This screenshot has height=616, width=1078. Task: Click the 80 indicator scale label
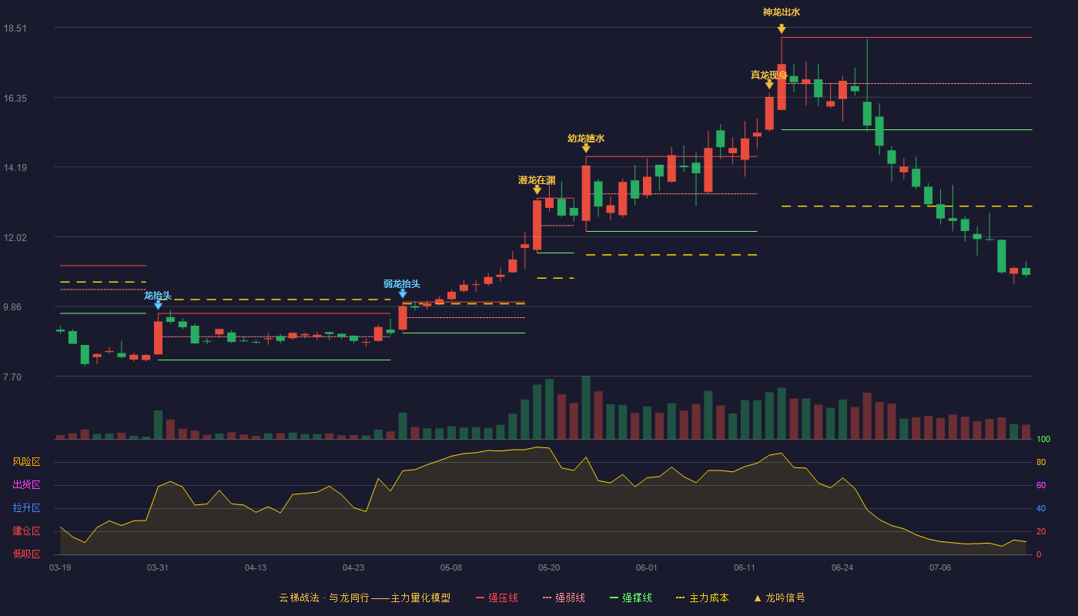[1041, 462]
